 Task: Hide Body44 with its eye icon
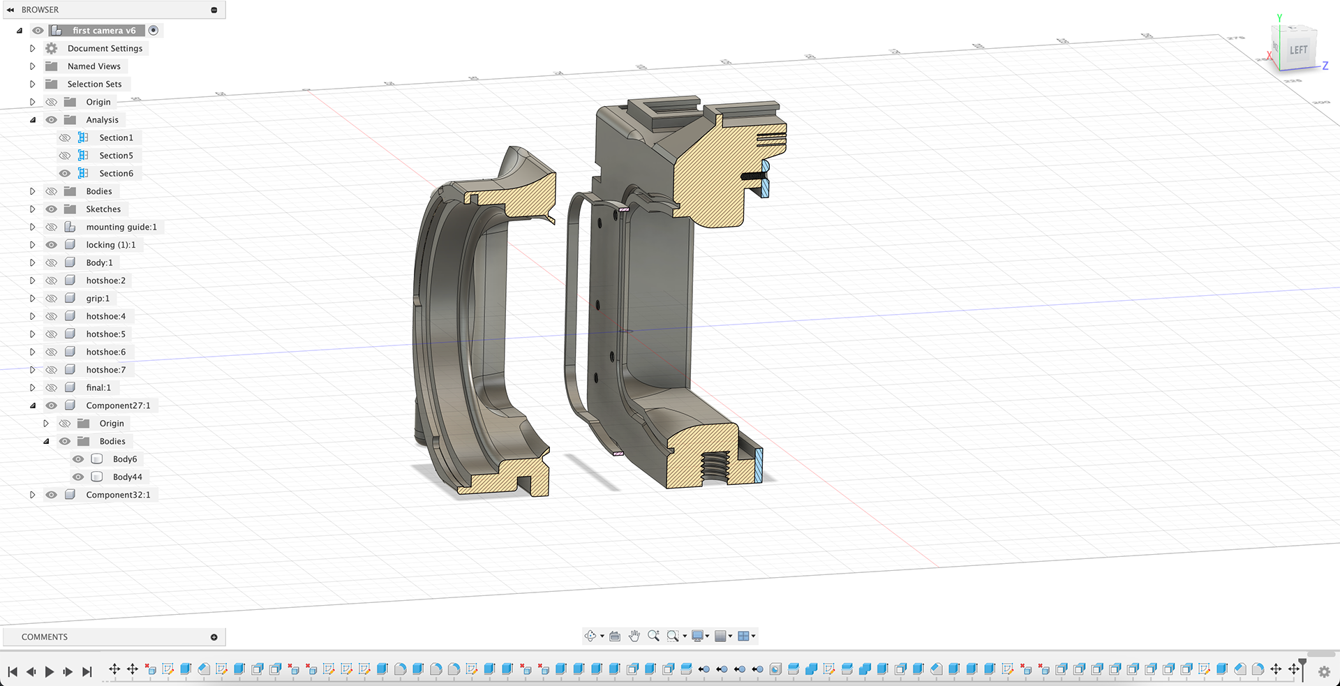click(78, 477)
